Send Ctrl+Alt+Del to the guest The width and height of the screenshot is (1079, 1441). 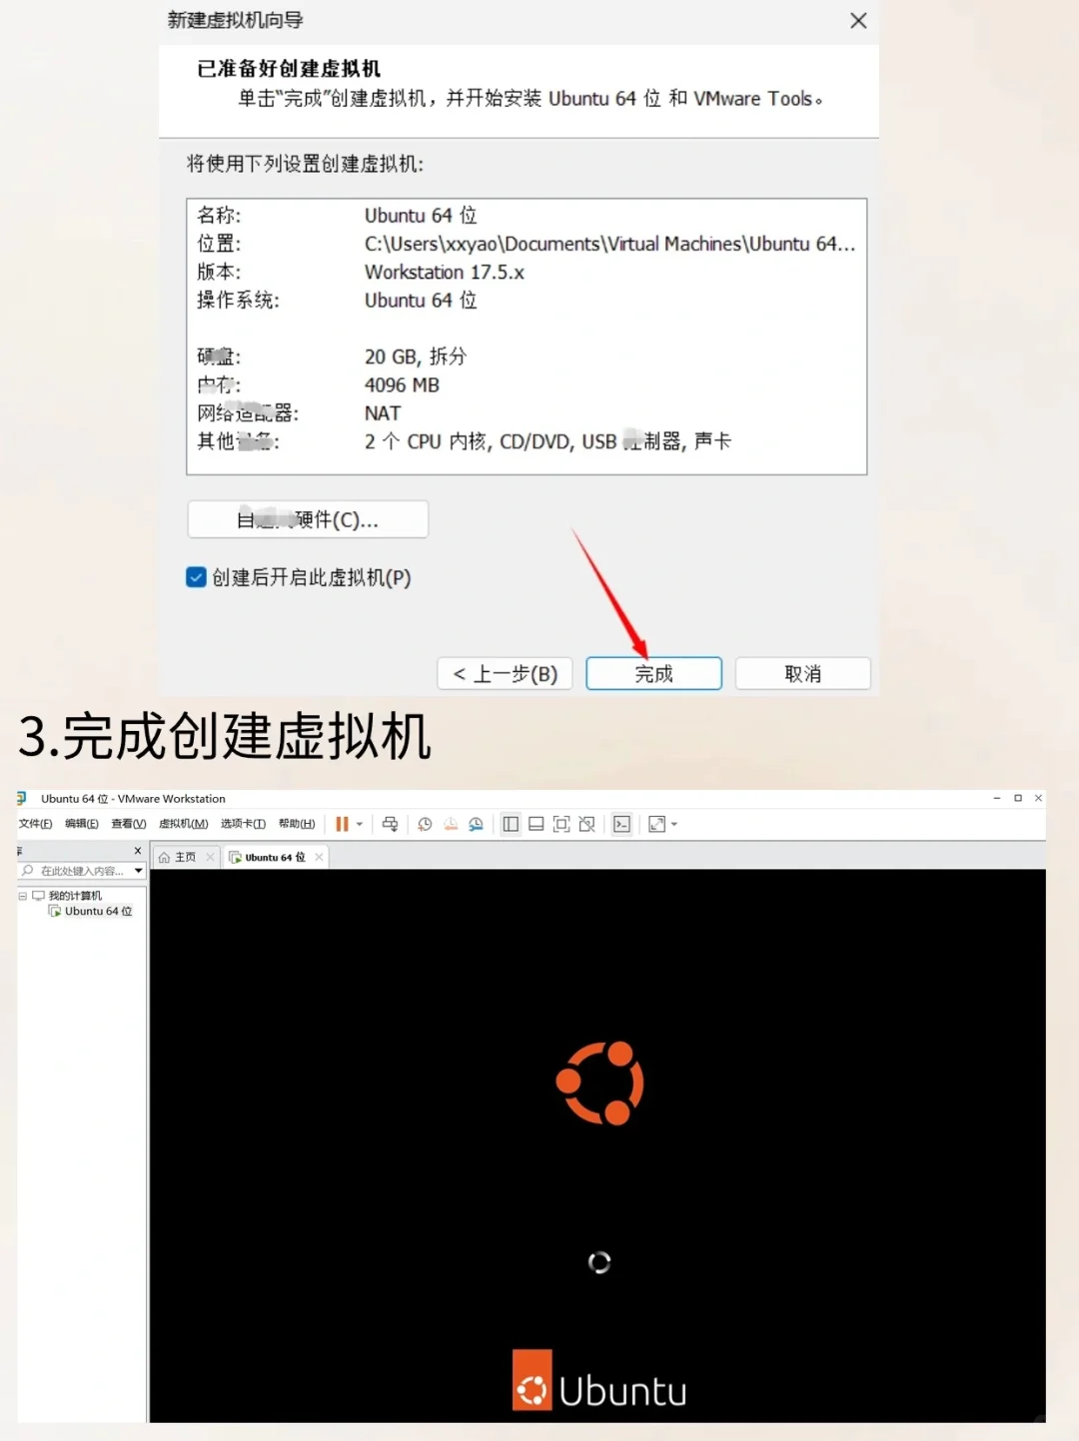coord(390,824)
